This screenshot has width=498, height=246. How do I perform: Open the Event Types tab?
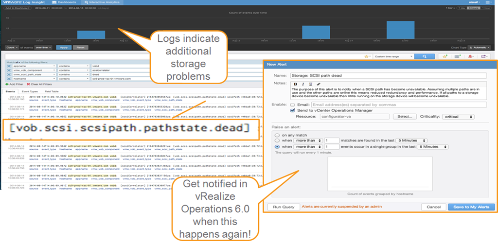tap(30, 91)
